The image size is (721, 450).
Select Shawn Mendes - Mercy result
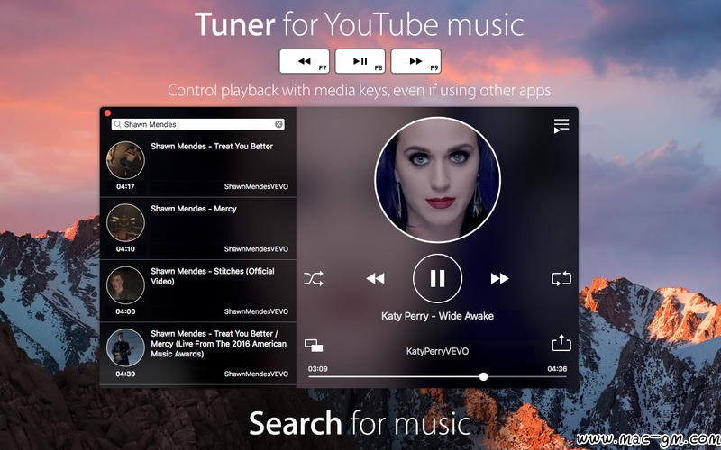coord(198,229)
